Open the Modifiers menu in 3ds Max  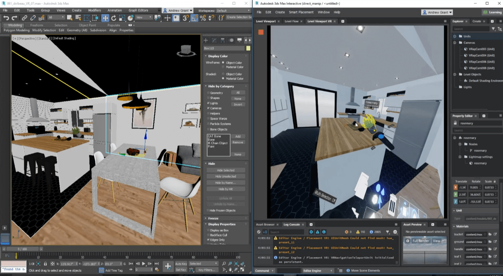94,11
